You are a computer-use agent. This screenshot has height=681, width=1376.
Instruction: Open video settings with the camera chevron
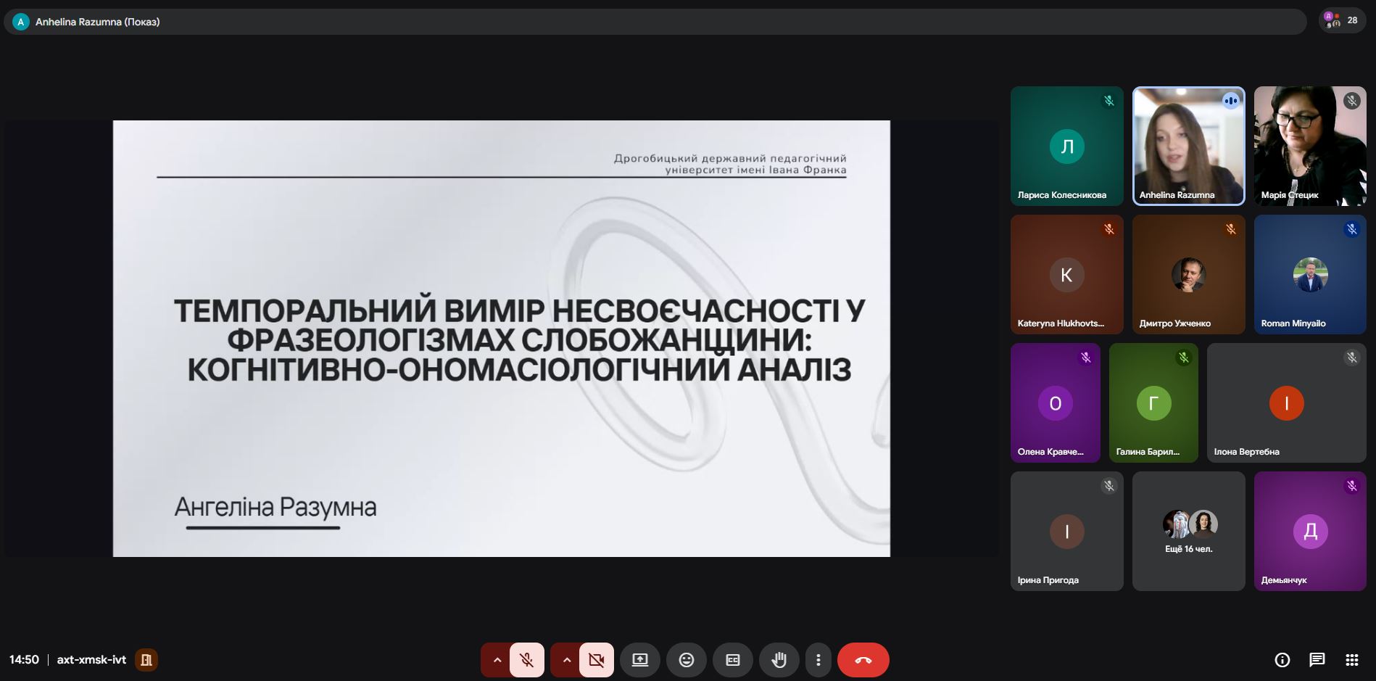(566, 660)
